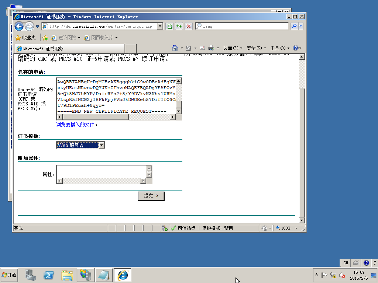Image resolution: width=378 pixels, height=283 pixels.
Task: Click the 提交 > submit button
Action: (x=151, y=196)
